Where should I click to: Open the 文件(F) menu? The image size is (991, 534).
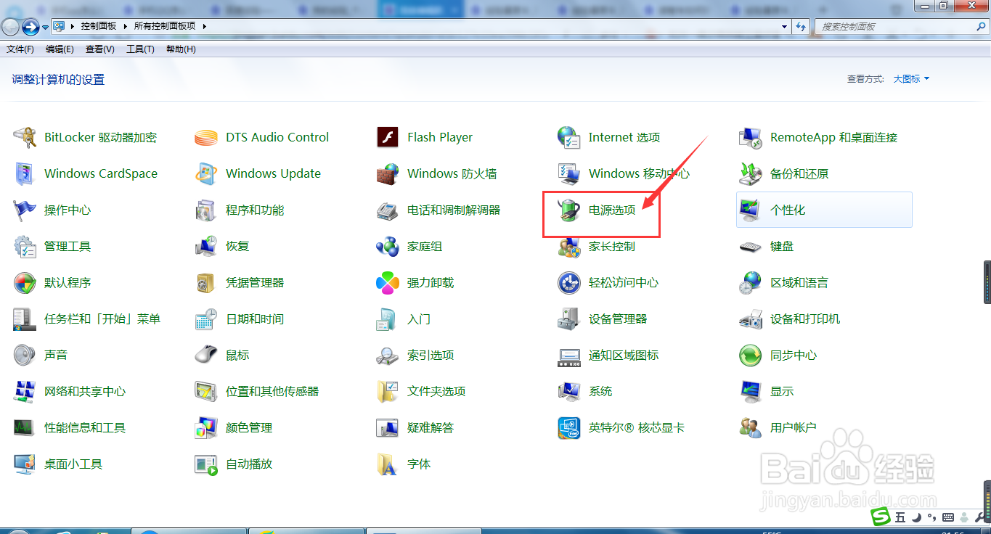click(x=20, y=49)
